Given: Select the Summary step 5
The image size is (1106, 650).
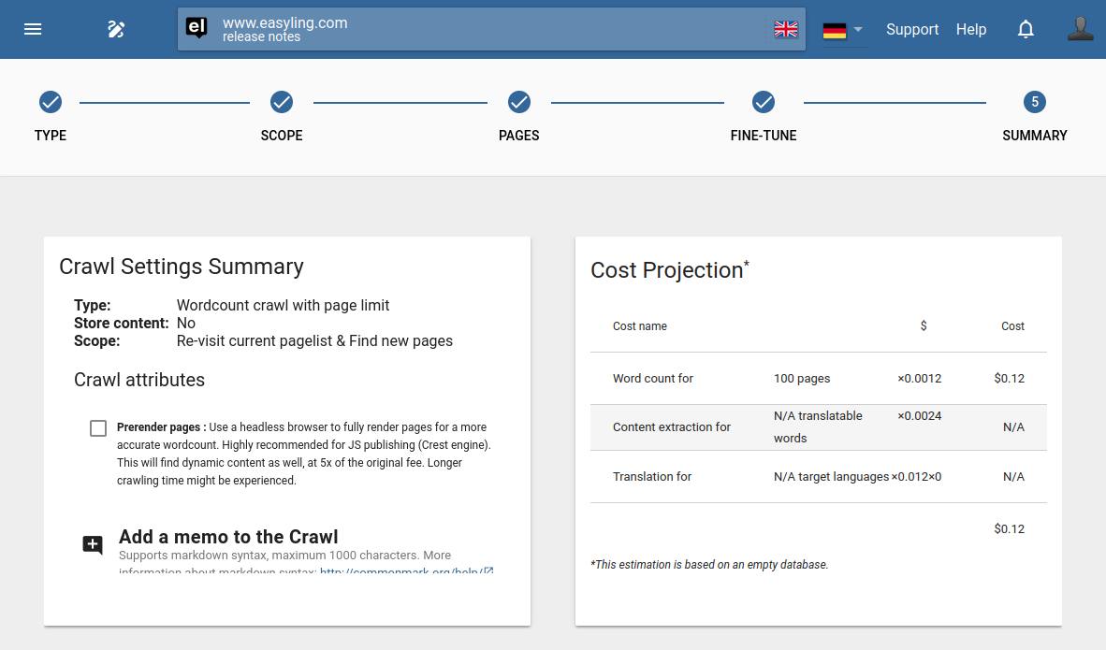Looking at the screenshot, I should 1034,102.
